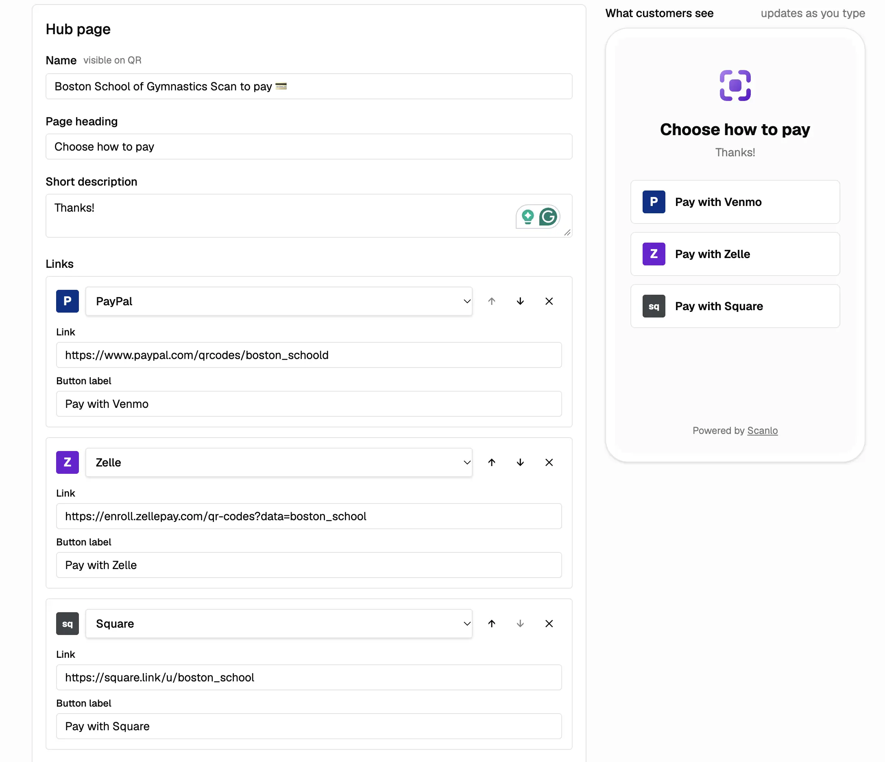Open the Square provider dropdown
Image resolution: width=885 pixels, height=762 pixels.
coord(279,624)
